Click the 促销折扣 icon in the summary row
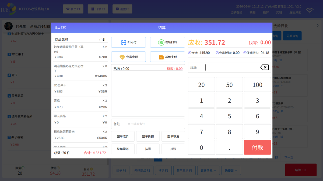This screenshot has height=181, width=323. [245, 53]
